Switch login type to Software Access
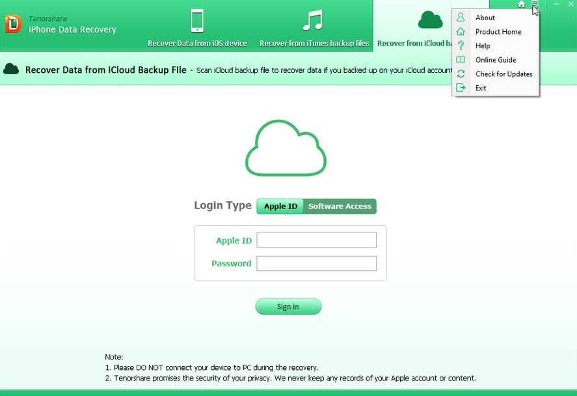 pyautogui.click(x=340, y=206)
